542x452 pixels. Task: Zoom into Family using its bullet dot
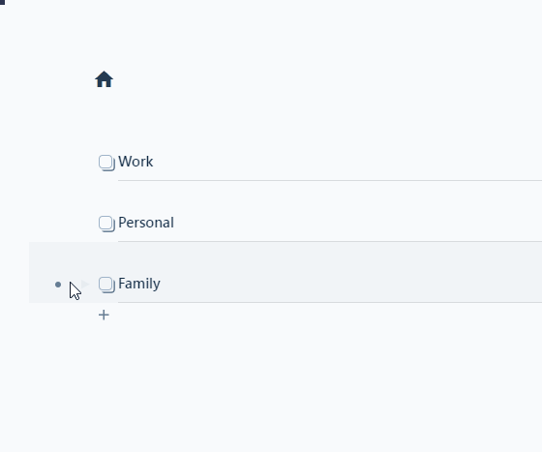(58, 285)
